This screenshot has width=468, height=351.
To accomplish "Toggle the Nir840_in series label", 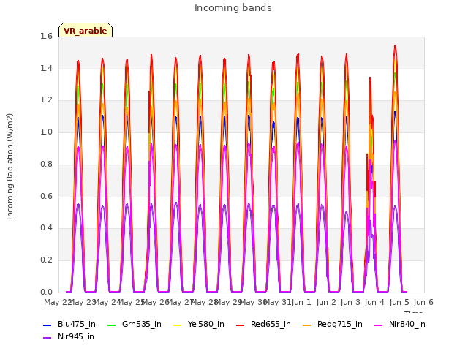I will click(x=407, y=325).
